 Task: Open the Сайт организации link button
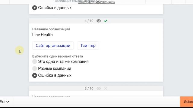tap(53, 46)
